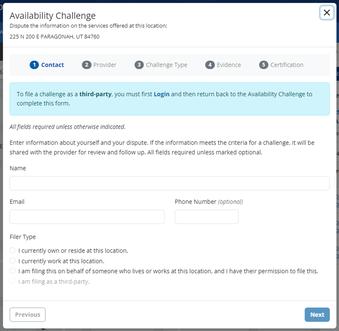Select 'I currently work at this location' radio
This screenshot has height=331, width=339.
(x=13, y=261)
